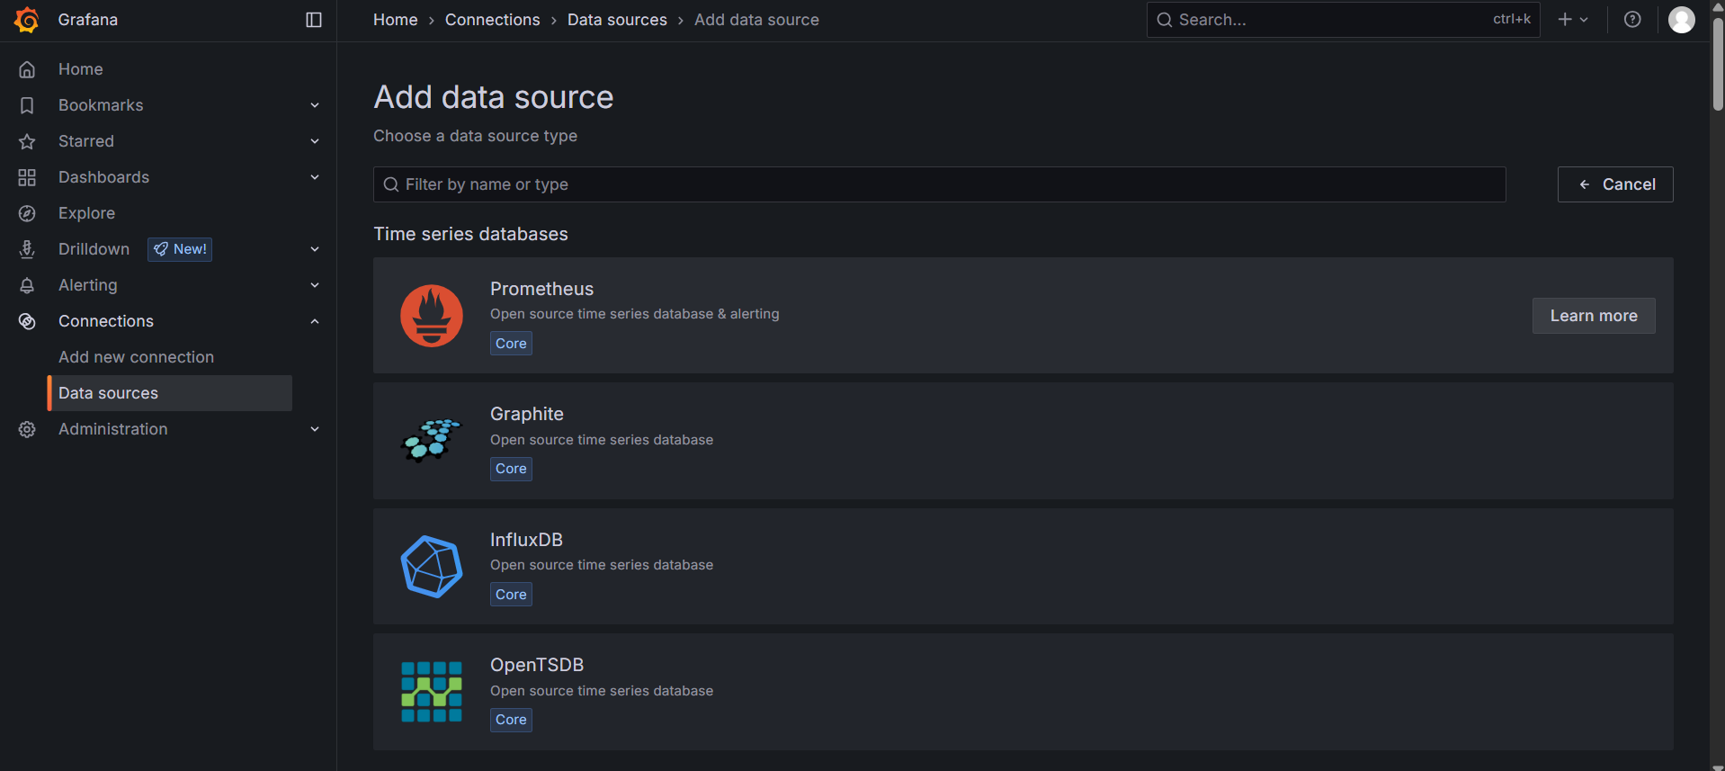Click the Administration gear icon

pyautogui.click(x=27, y=429)
